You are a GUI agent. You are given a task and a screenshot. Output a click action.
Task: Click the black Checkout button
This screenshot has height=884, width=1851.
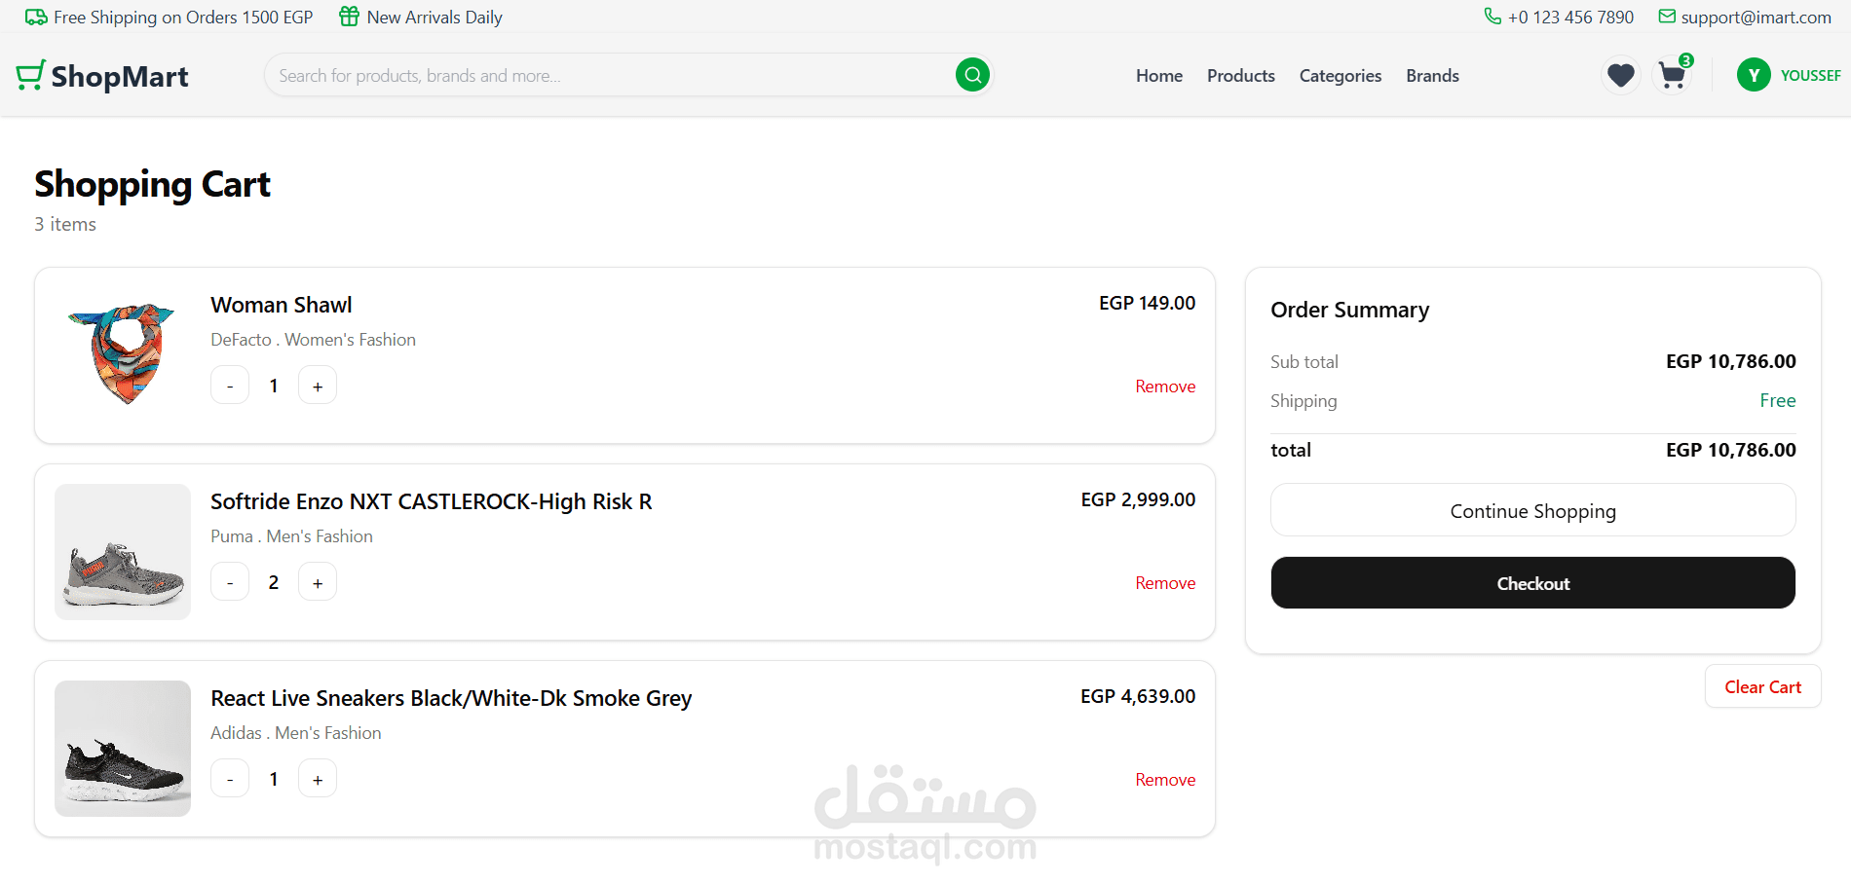(1532, 583)
